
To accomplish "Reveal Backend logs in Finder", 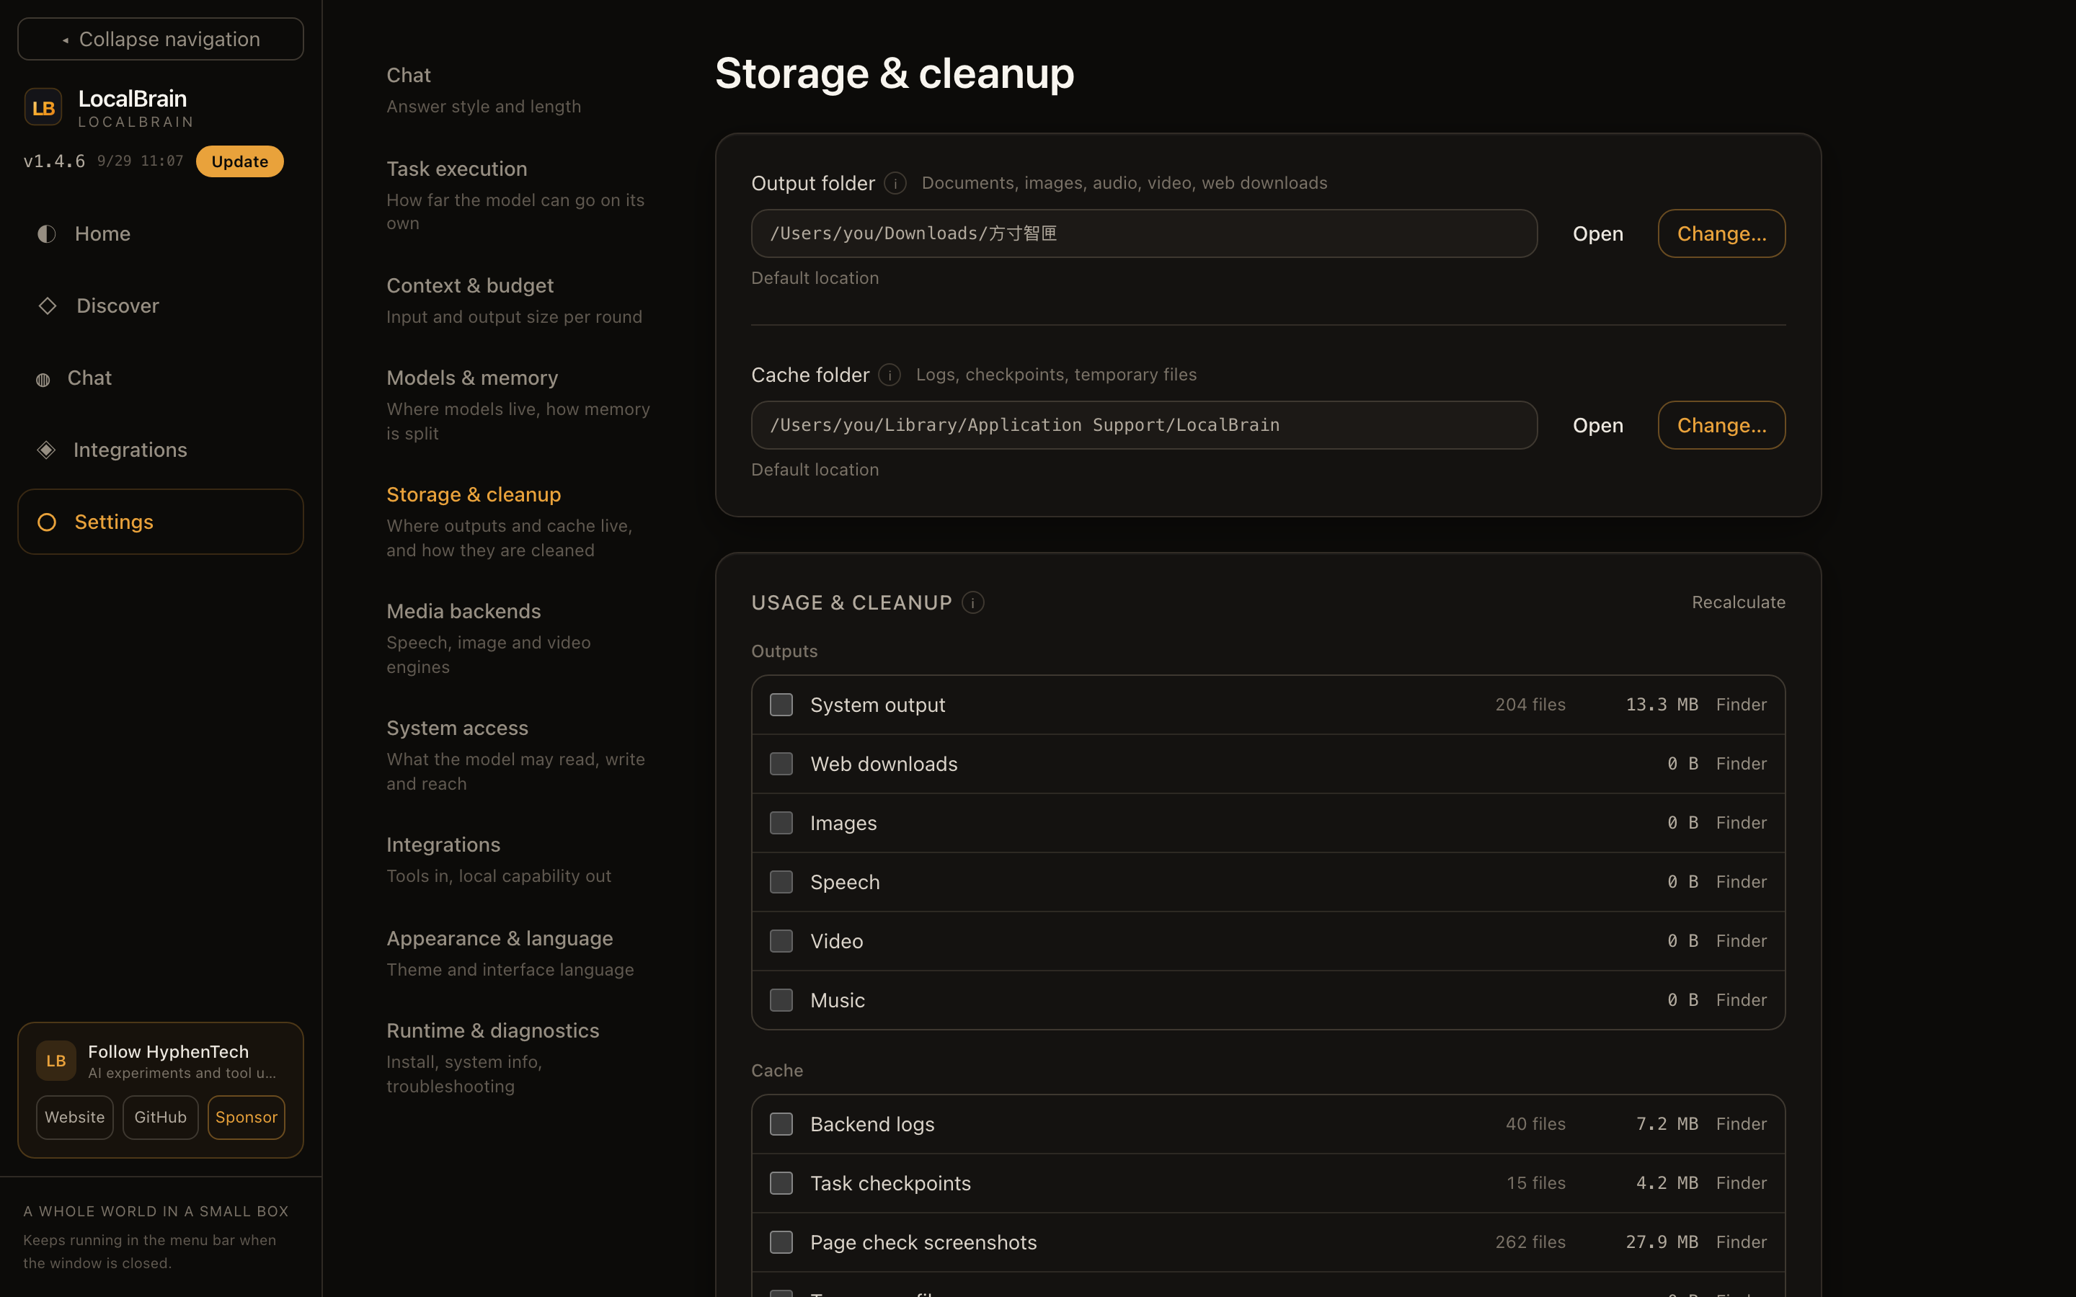I will (x=1741, y=1124).
